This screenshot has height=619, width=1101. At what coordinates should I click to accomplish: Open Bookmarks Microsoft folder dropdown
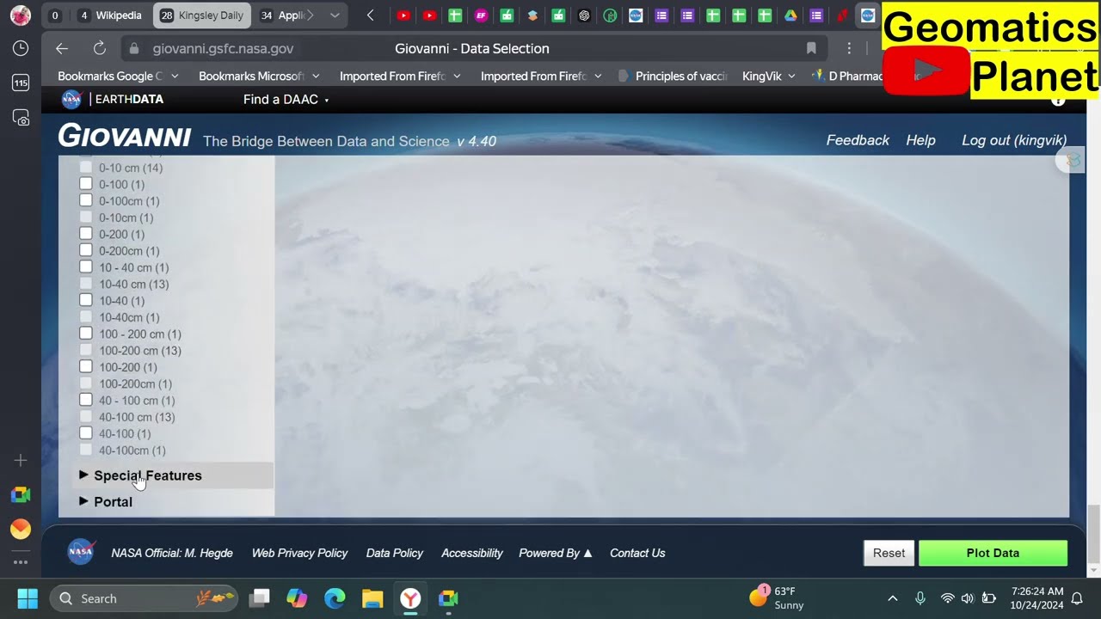tap(259, 76)
